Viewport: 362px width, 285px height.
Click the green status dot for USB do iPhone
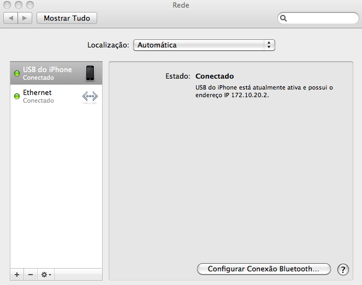click(x=17, y=73)
